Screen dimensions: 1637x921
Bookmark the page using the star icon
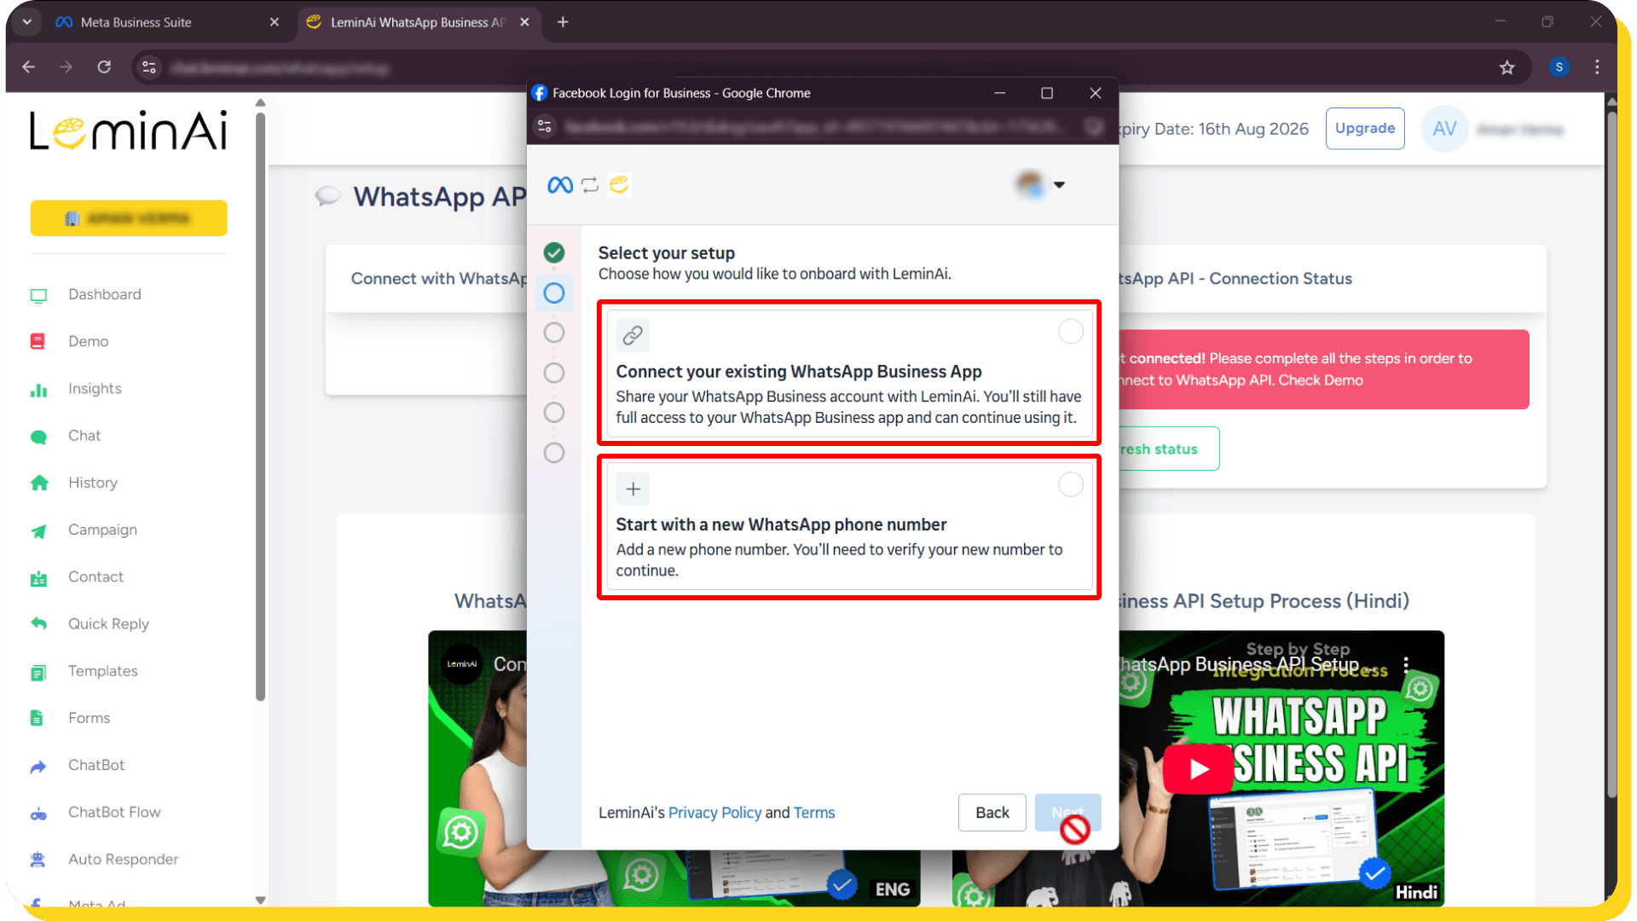1507,67
